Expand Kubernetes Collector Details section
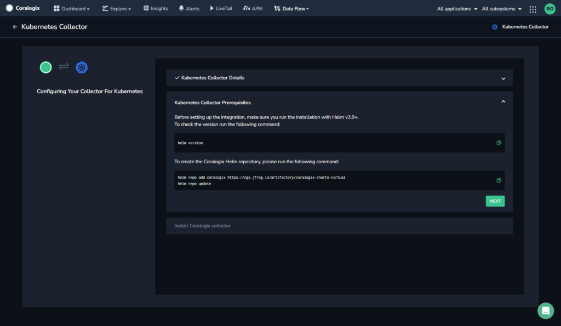Viewport: 561px width, 326px height. click(503, 78)
